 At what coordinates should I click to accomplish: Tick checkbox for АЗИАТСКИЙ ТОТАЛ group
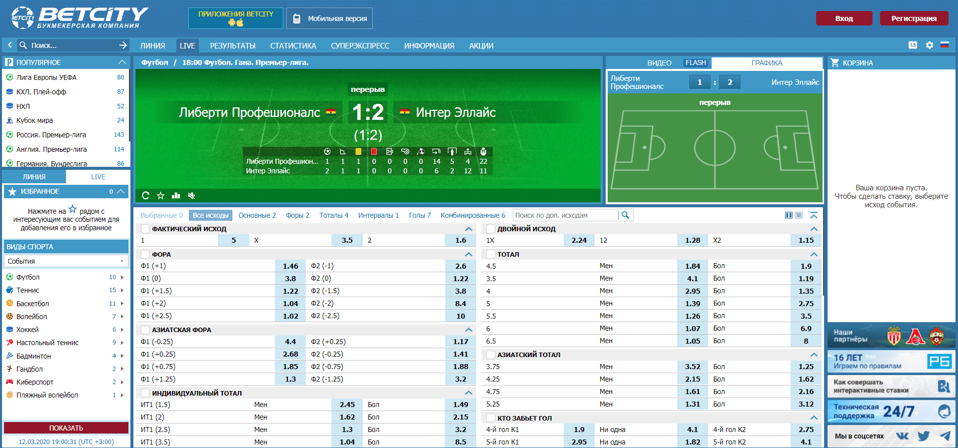(491, 355)
